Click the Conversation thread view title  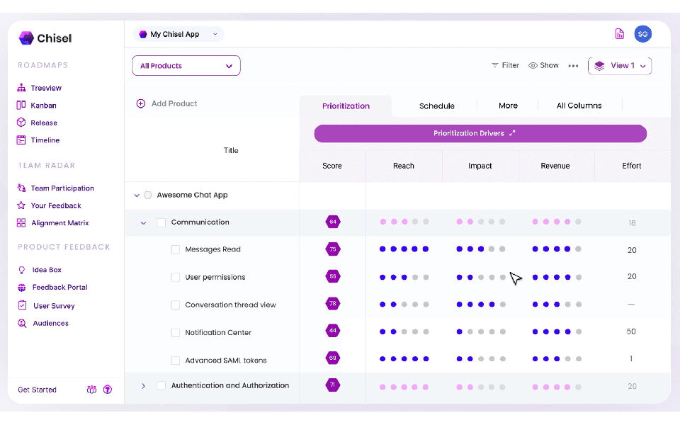coord(230,305)
